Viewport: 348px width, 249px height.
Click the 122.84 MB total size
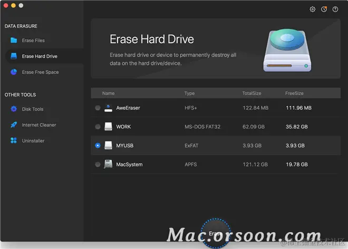(255, 108)
